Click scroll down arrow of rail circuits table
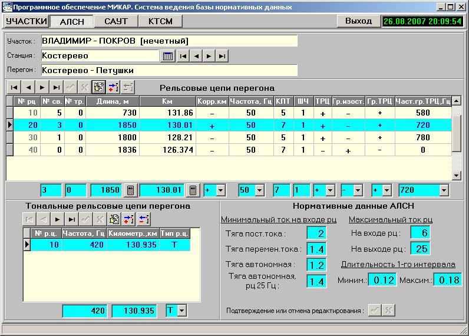 [456, 176]
